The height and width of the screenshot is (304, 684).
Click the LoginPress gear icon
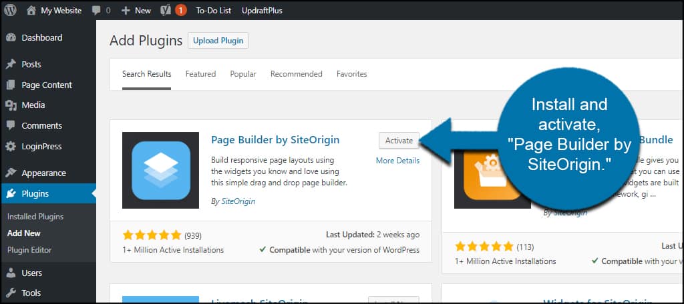click(11, 147)
